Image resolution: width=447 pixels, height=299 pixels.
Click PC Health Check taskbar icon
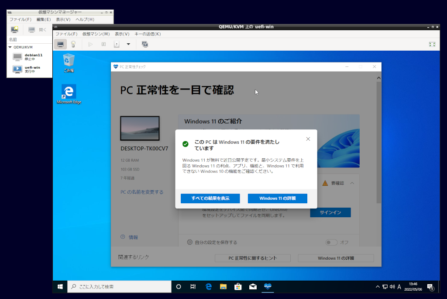pos(268,287)
